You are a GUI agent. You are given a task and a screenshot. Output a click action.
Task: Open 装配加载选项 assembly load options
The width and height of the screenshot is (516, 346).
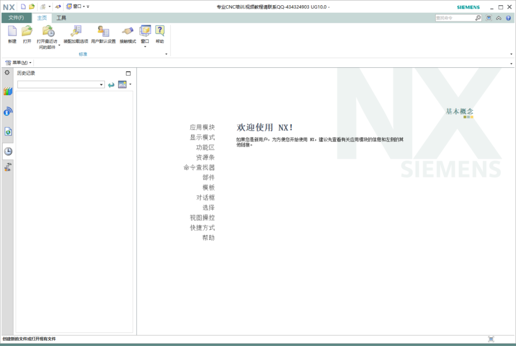tap(75, 34)
